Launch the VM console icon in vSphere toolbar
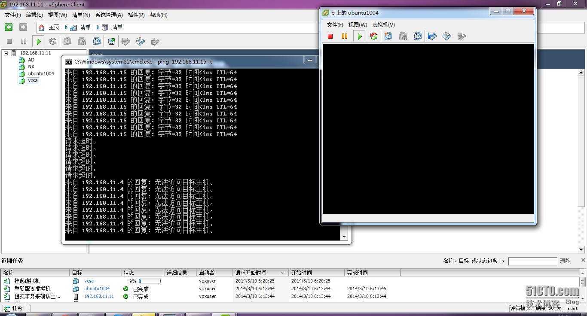This screenshot has width=587, height=316. click(x=111, y=41)
